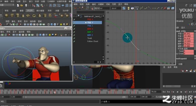Select the 平移 X curve in outliner
Viewport: 196px width, 106px height.
(90, 19)
